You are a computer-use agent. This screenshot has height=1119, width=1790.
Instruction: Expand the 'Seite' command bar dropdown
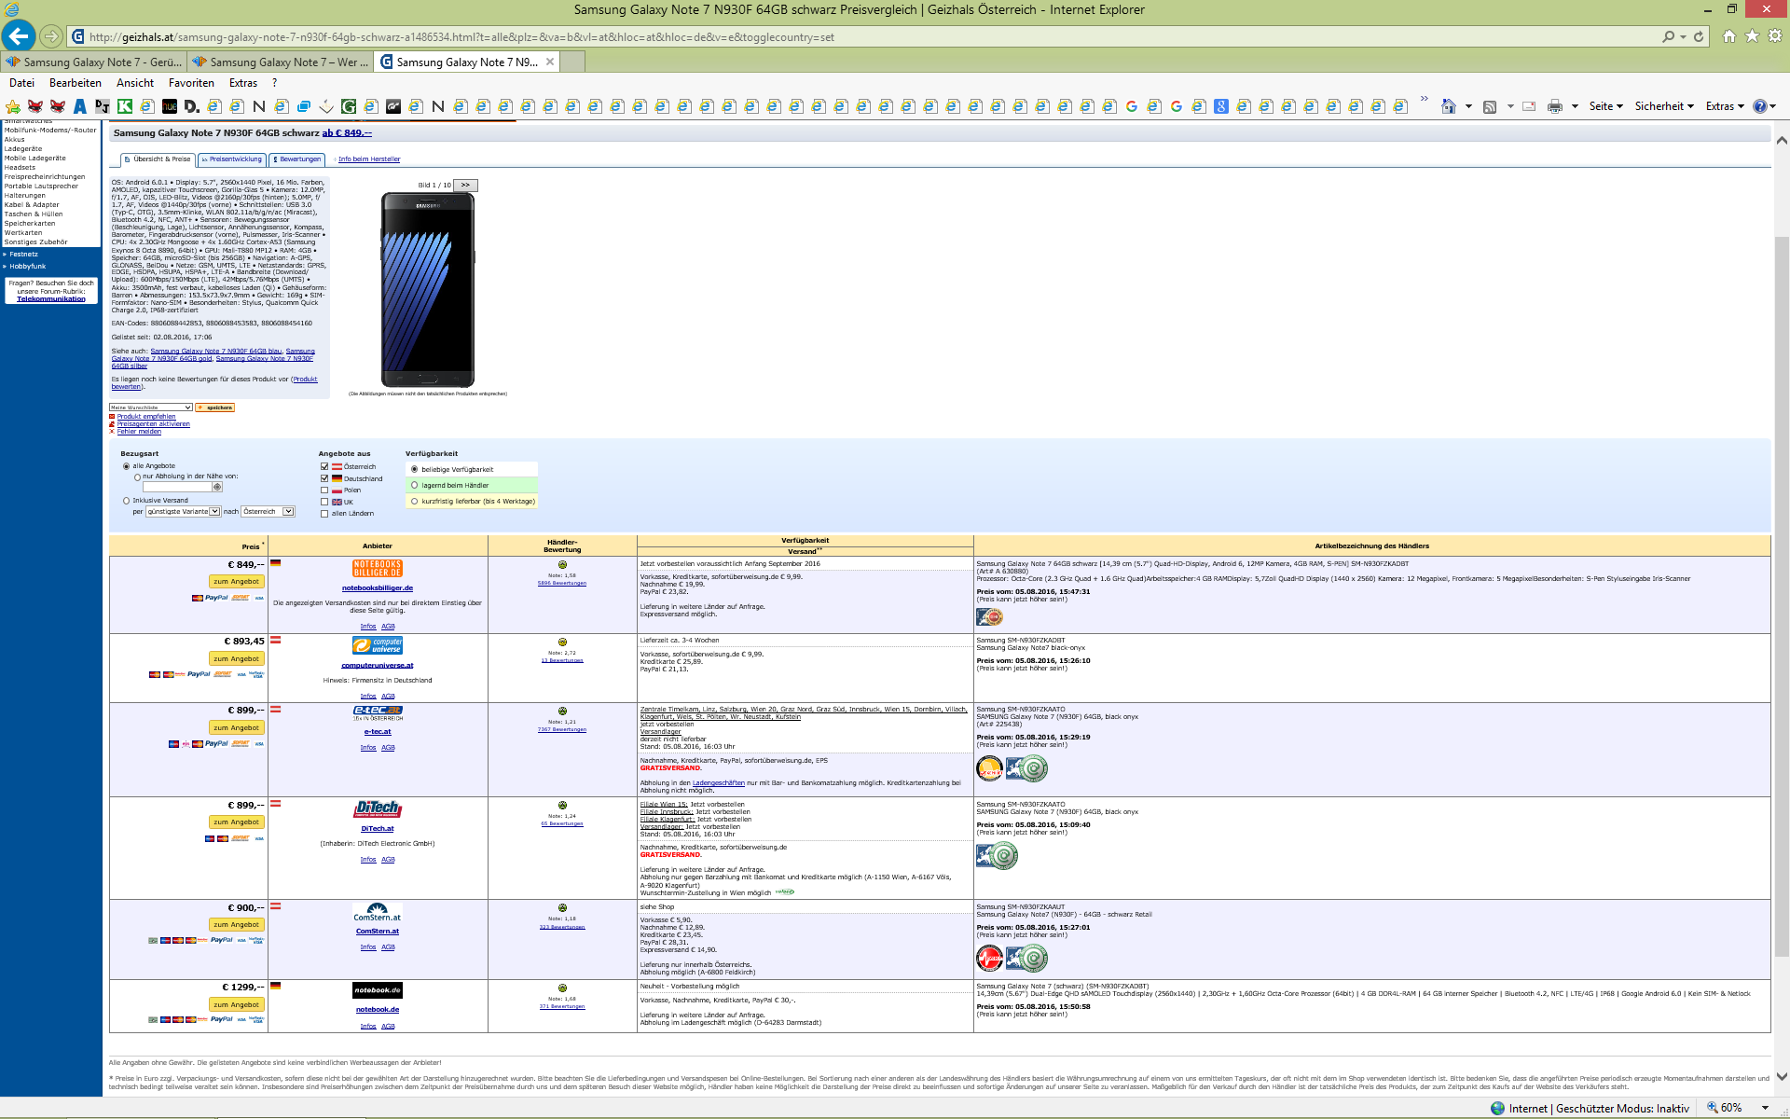[x=1605, y=106]
